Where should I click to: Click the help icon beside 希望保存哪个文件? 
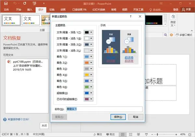click(x=5, y=119)
